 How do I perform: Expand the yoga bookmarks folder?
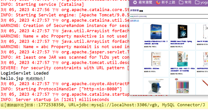[201, 2]
